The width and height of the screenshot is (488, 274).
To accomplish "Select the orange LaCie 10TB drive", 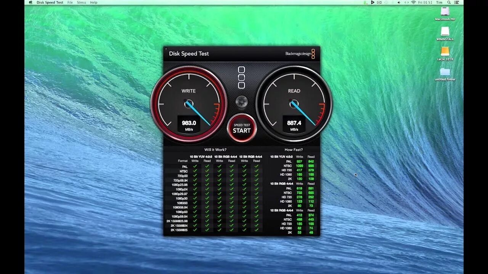I will click(x=445, y=54).
